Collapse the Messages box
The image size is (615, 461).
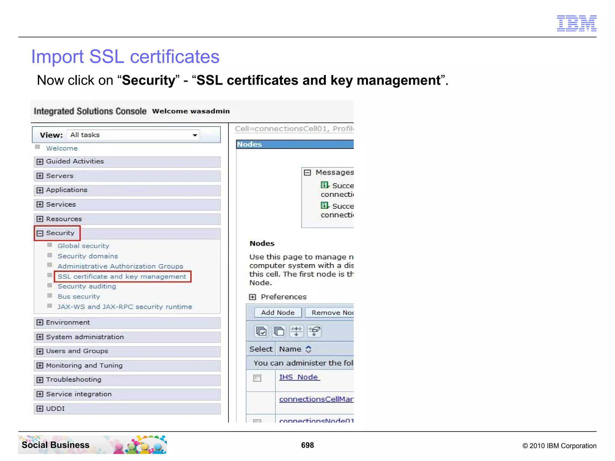307,173
